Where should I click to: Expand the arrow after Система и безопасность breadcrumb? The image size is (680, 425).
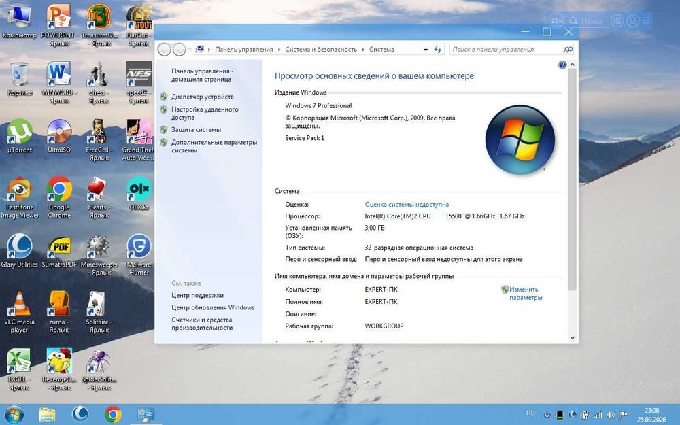point(363,50)
